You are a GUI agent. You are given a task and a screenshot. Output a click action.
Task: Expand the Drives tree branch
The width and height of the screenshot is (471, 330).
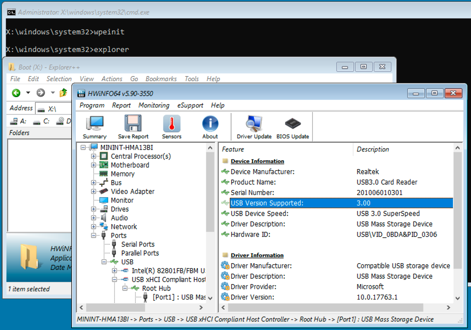(x=93, y=209)
